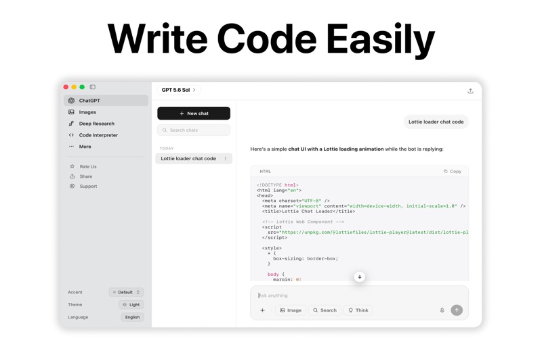Image resolution: width=542 pixels, height=338 pixels.
Task: Click the share/export icon at top right
Action: [x=470, y=91]
